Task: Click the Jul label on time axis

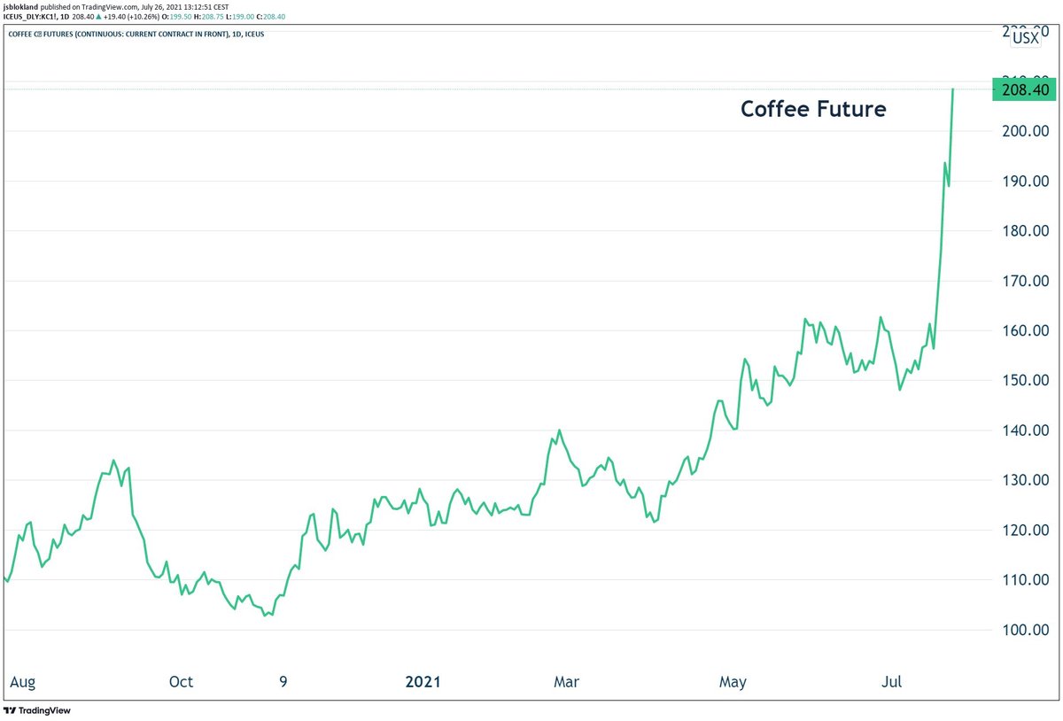Action: [x=893, y=682]
